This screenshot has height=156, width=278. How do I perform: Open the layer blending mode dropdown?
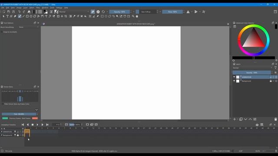[x=252, y=68]
